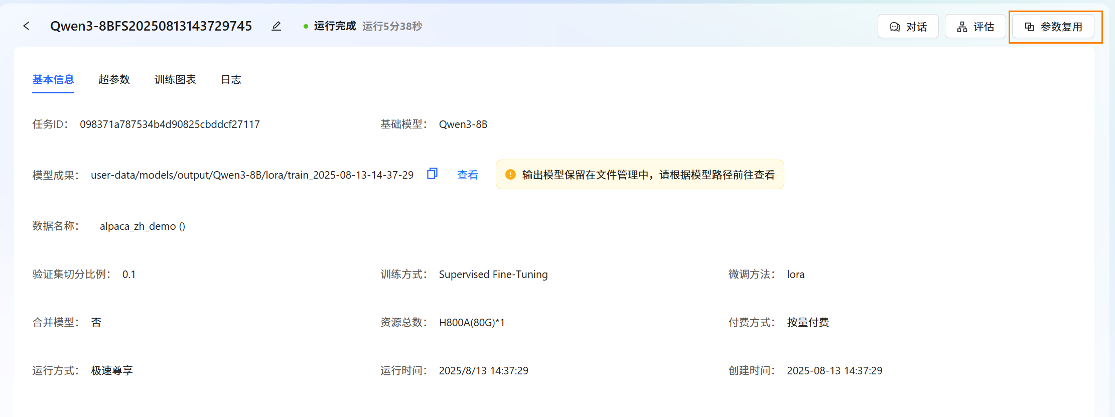1115x417 pixels.
Task: Start evaluation with the 评估 button
Action: (975, 27)
